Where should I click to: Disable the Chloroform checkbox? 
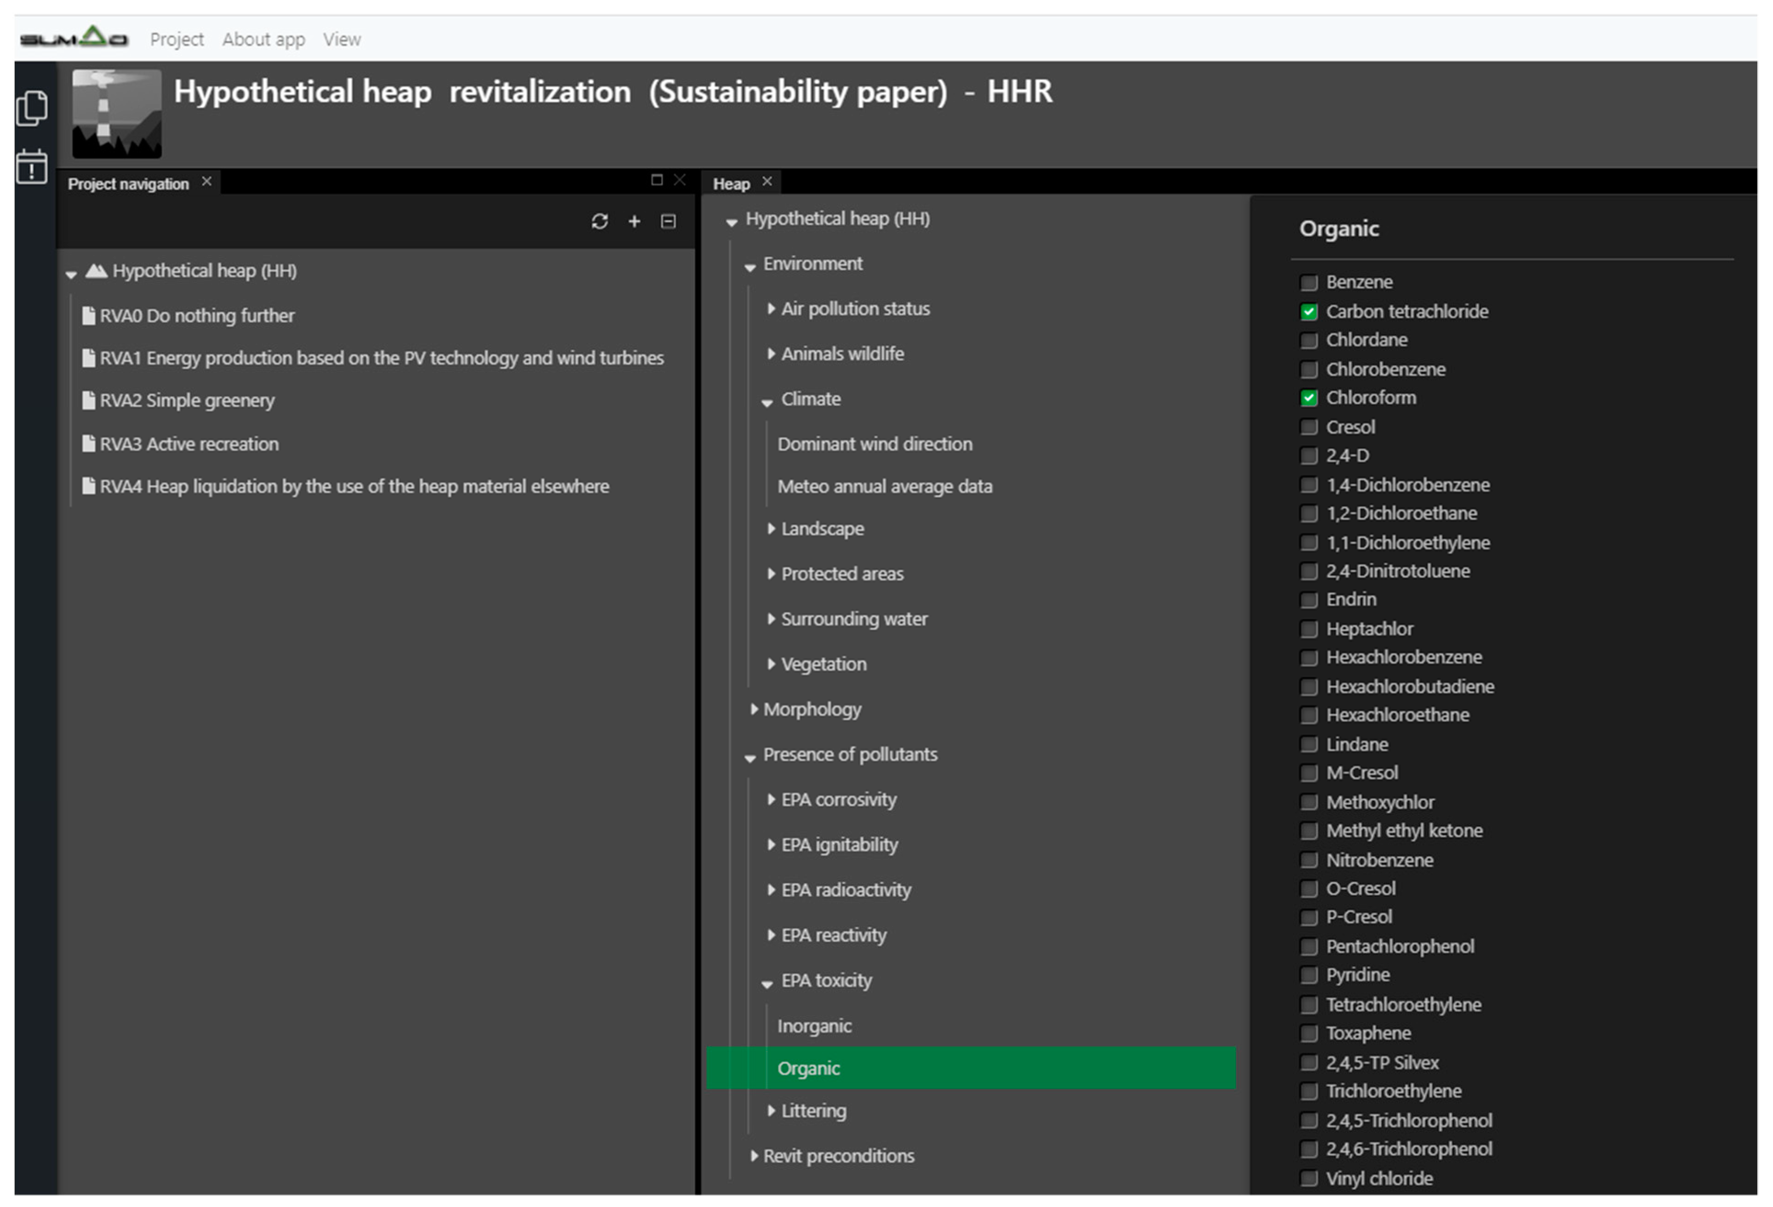click(1309, 398)
